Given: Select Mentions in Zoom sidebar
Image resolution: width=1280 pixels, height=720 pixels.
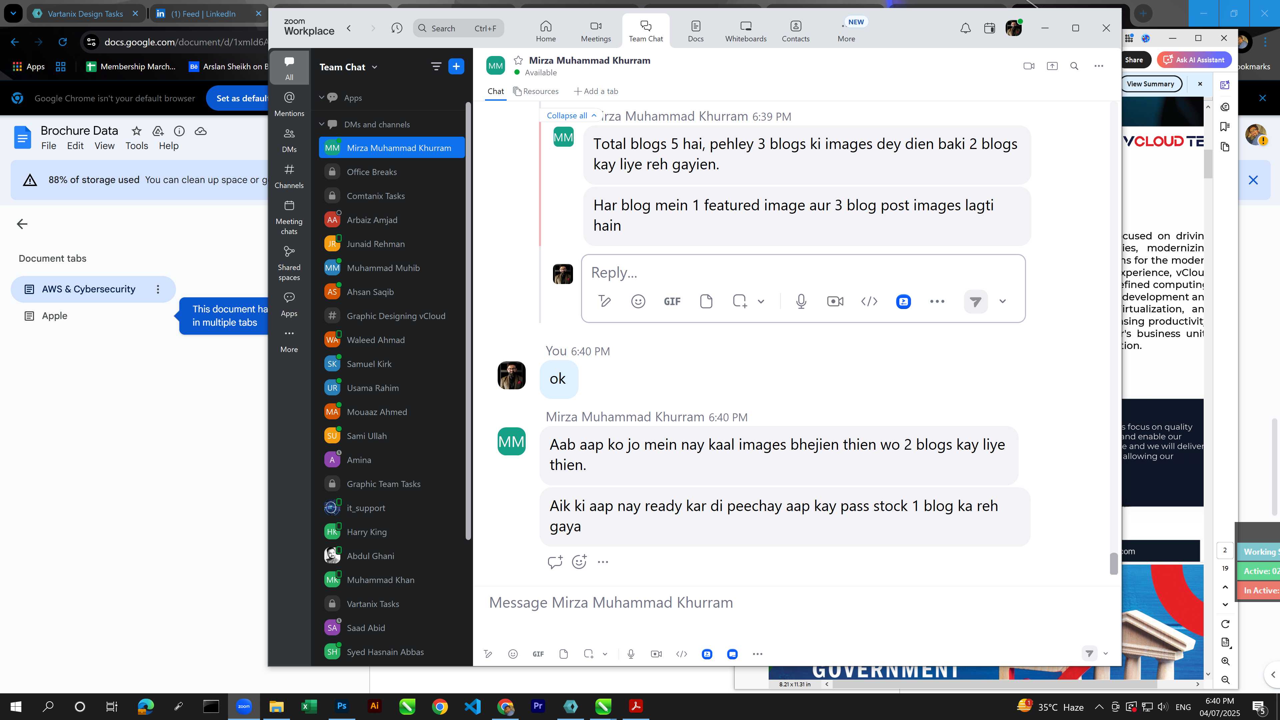Looking at the screenshot, I should (289, 104).
